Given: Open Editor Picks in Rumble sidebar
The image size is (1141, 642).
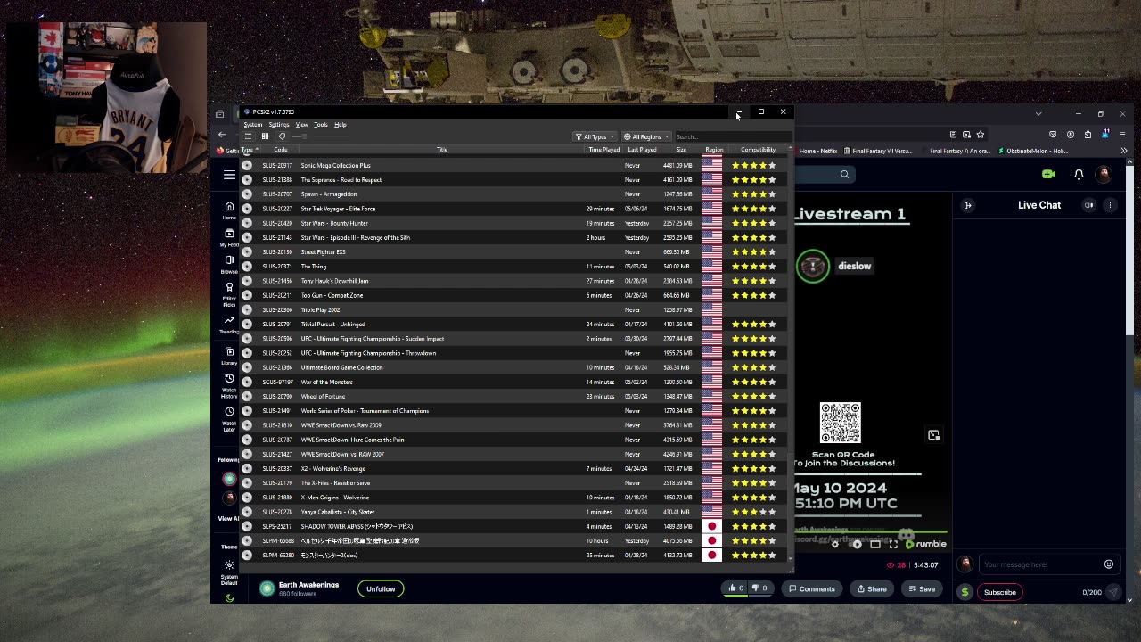Looking at the screenshot, I should pyautogui.click(x=229, y=294).
